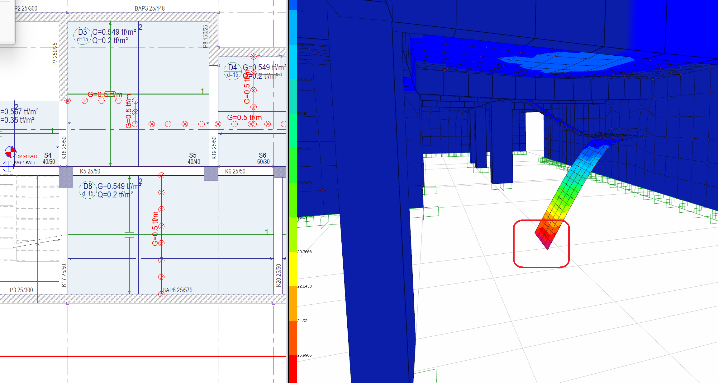Click the red legend swatch below 26.9966
Screen dimensions: 718x383
click(x=292, y=369)
